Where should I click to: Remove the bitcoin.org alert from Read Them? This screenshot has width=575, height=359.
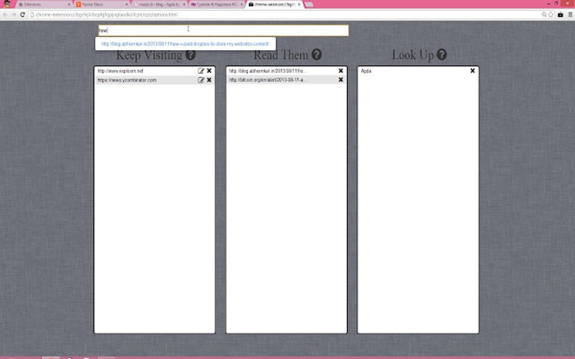tap(340, 79)
